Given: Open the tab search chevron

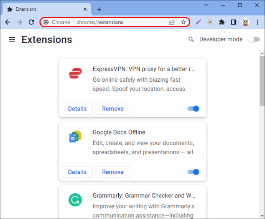Looking at the screenshot, I should pyautogui.click(x=206, y=5).
